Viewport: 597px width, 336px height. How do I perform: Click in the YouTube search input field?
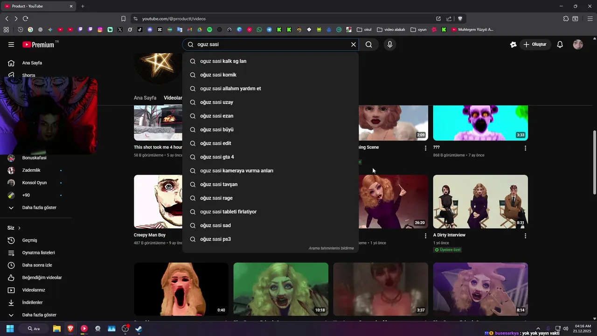pos(271,44)
